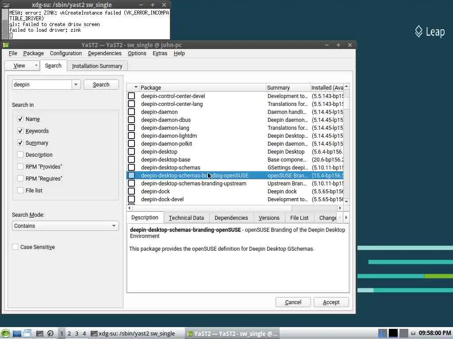Click the Accept button
453x339 pixels.
coord(331,302)
